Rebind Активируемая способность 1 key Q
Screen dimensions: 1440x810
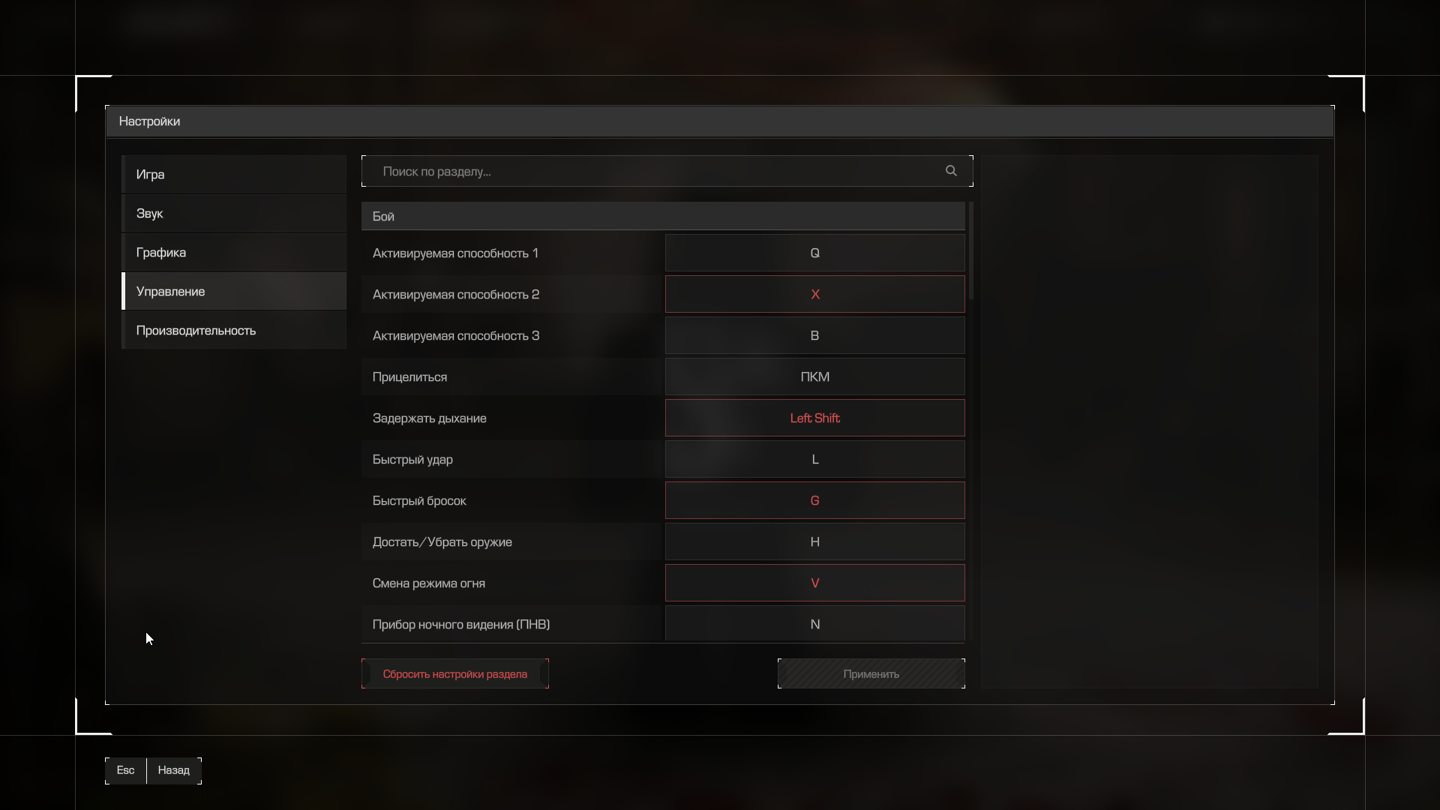814,253
